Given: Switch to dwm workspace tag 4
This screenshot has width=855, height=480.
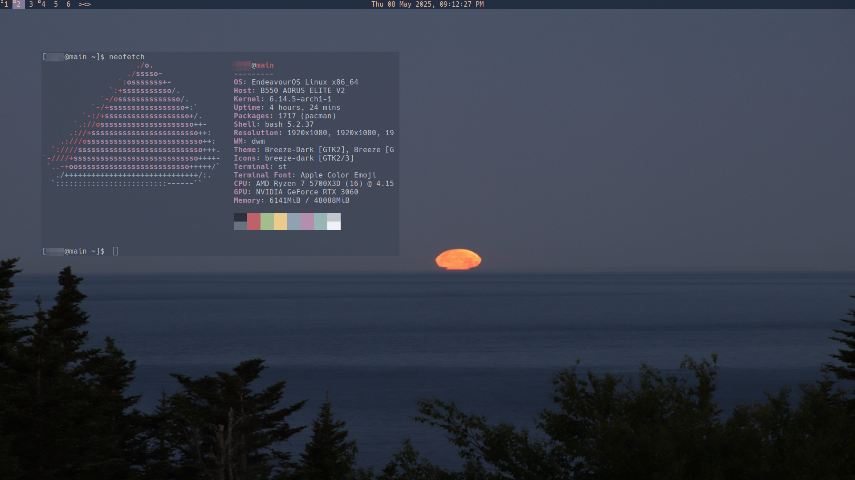Looking at the screenshot, I should (43, 4).
